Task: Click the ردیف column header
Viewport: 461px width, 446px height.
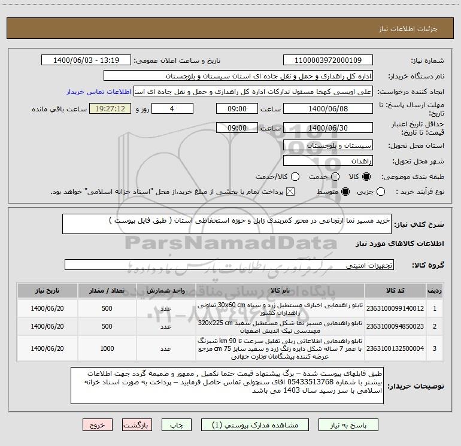Action: click(x=435, y=290)
